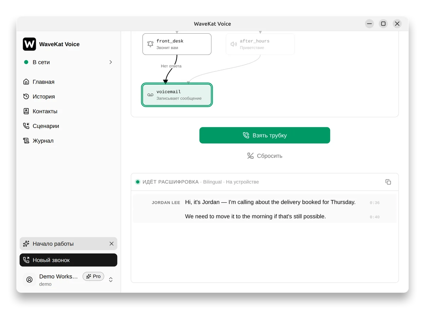This screenshot has width=425, height=309.
Task: Click the voicemail tape icon
Action: pyautogui.click(x=150, y=95)
